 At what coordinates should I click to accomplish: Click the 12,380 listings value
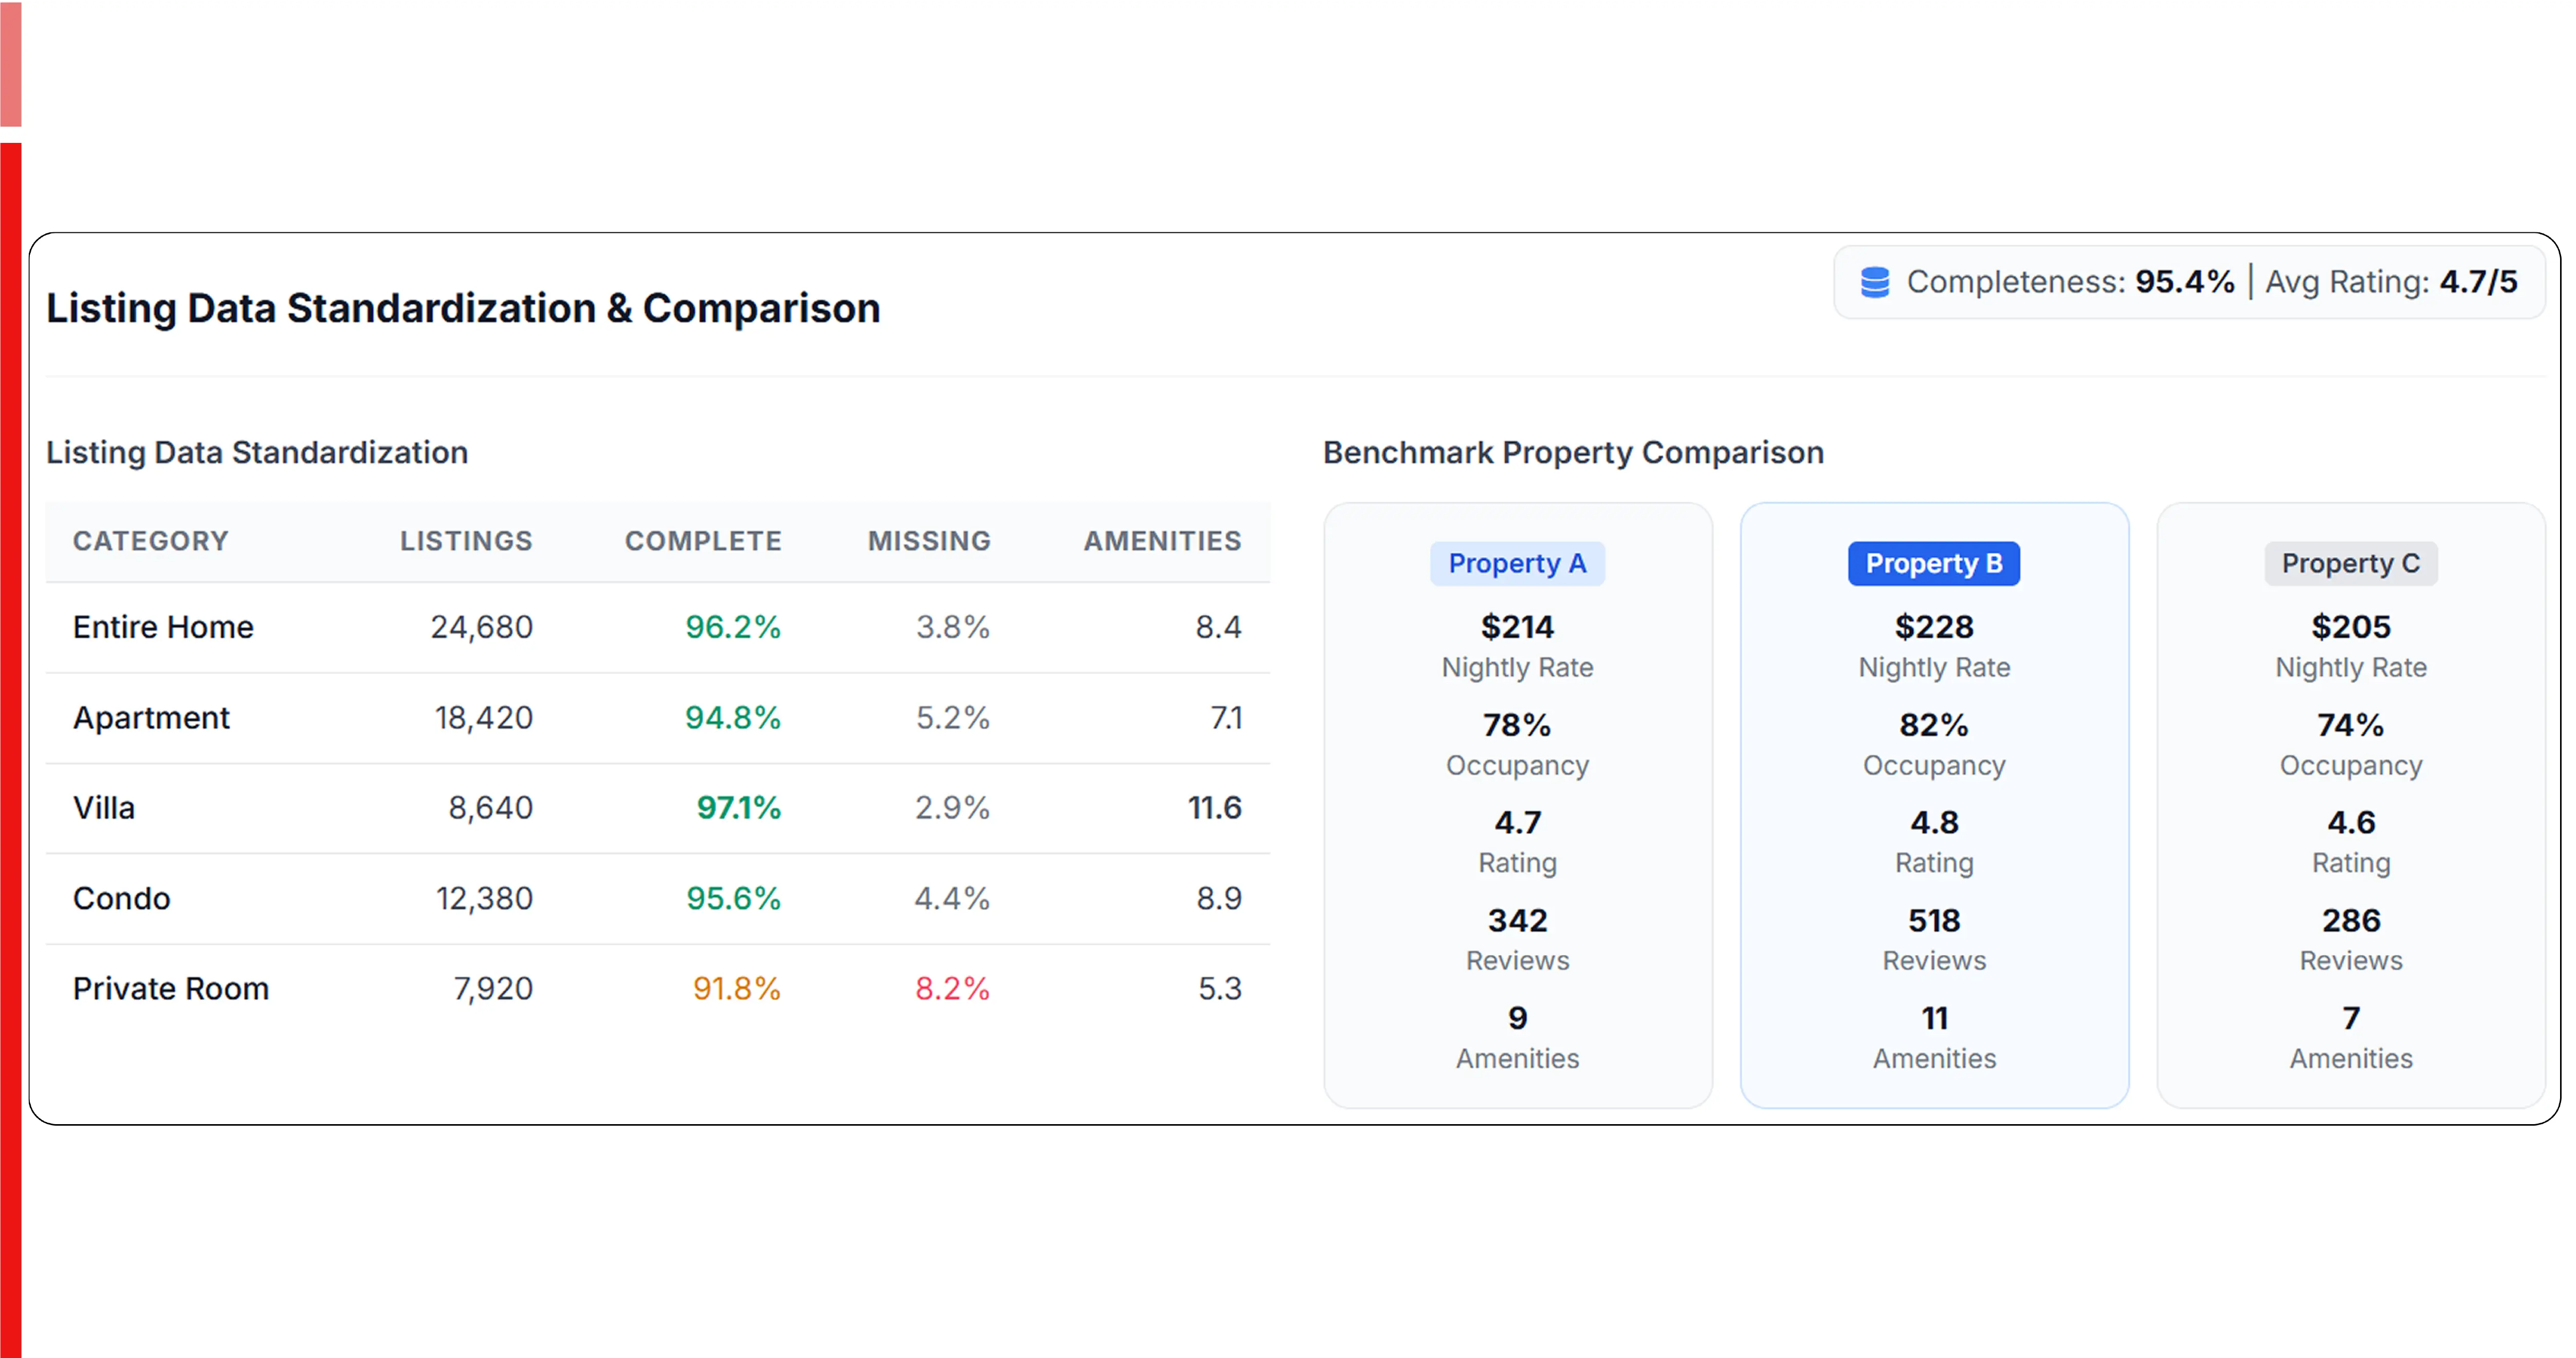tap(484, 898)
